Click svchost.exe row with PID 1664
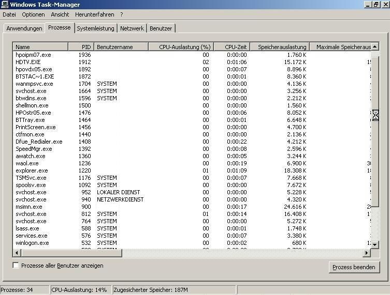Image resolution: width=390 pixels, height=295 pixels. pyautogui.click(x=192, y=91)
